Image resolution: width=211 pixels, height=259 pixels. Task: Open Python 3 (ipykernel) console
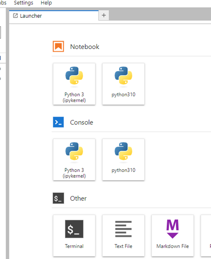pyautogui.click(x=74, y=160)
